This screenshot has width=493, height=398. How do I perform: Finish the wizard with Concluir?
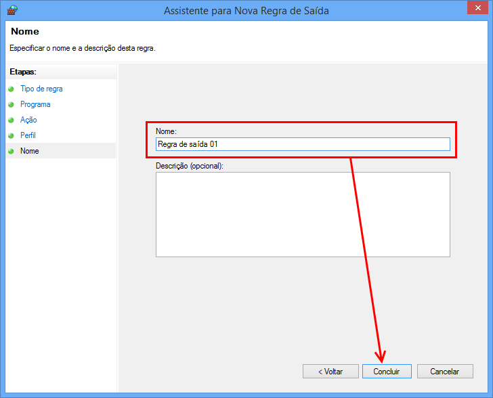pyautogui.click(x=387, y=372)
